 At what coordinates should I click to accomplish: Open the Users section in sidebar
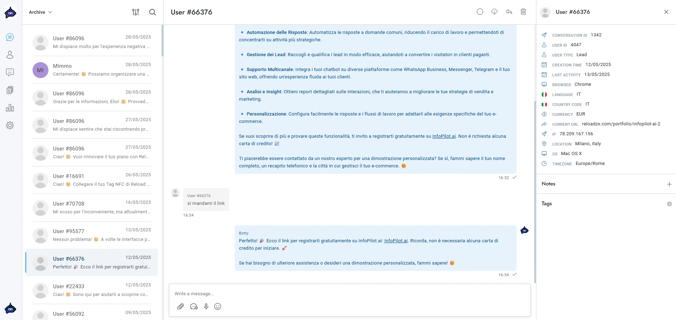pyautogui.click(x=10, y=55)
